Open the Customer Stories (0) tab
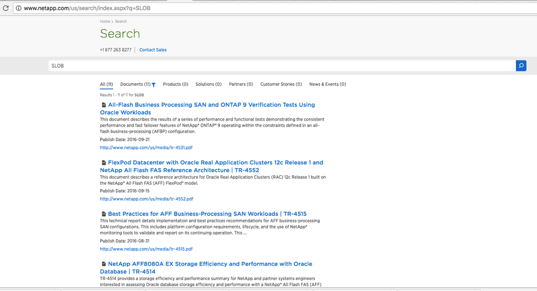Screen dimensions: 537x291 (281, 84)
